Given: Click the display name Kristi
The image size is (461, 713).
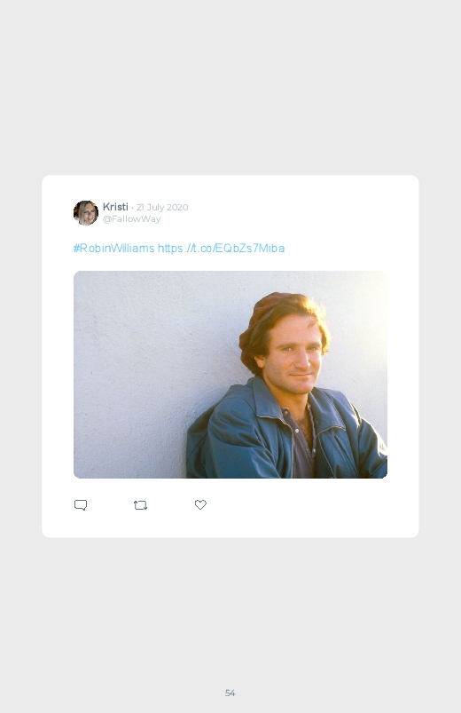Looking at the screenshot, I should 115,207.
